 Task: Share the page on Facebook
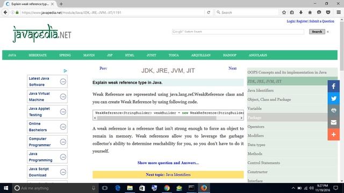[x=333, y=86]
